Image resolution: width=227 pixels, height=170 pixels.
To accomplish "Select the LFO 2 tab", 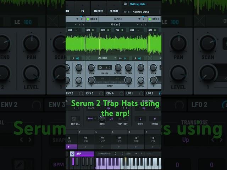I will 153,93.
